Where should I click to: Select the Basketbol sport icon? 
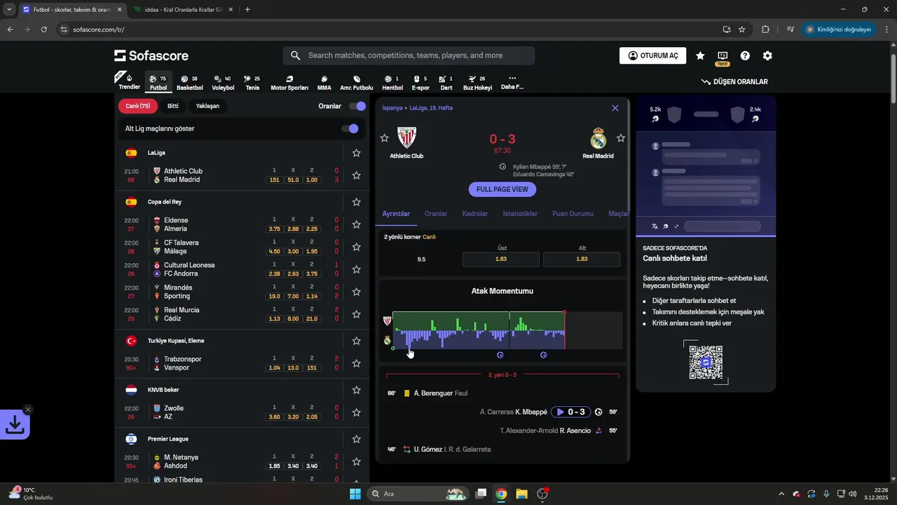pyautogui.click(x=189, y=83)
